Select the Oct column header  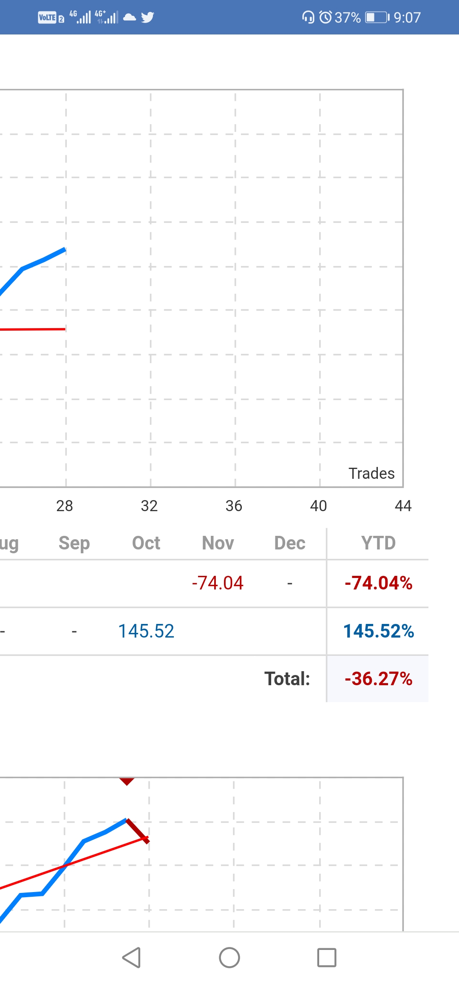146,543
